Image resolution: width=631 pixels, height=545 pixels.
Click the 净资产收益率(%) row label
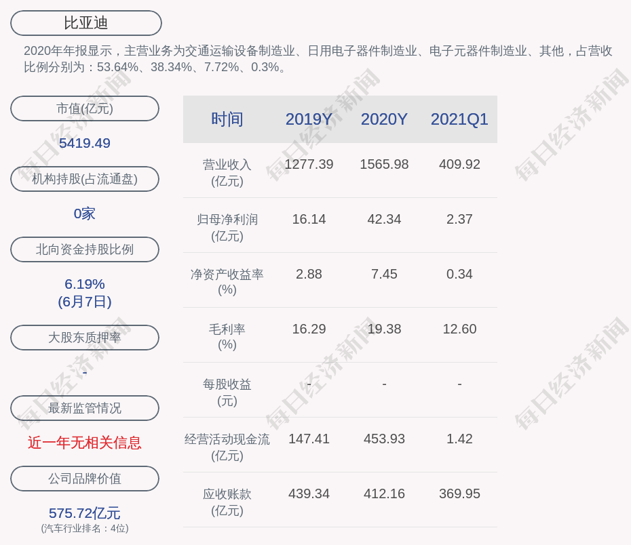227,282
